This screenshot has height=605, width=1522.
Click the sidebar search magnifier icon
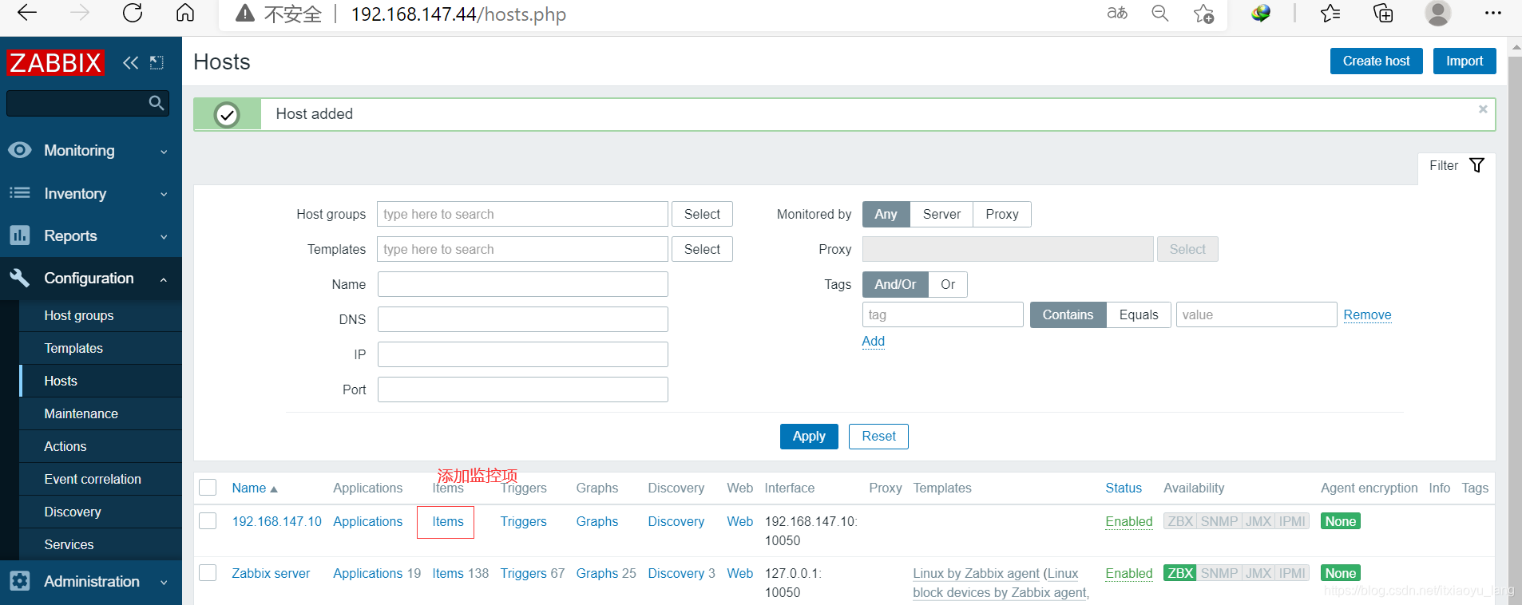point(157,103)
